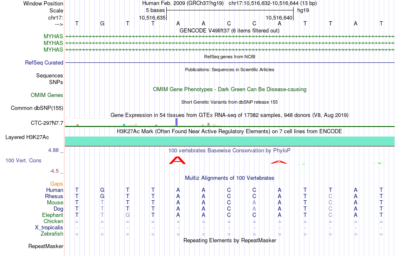Click the cyan GTEx expression bar

124,125
